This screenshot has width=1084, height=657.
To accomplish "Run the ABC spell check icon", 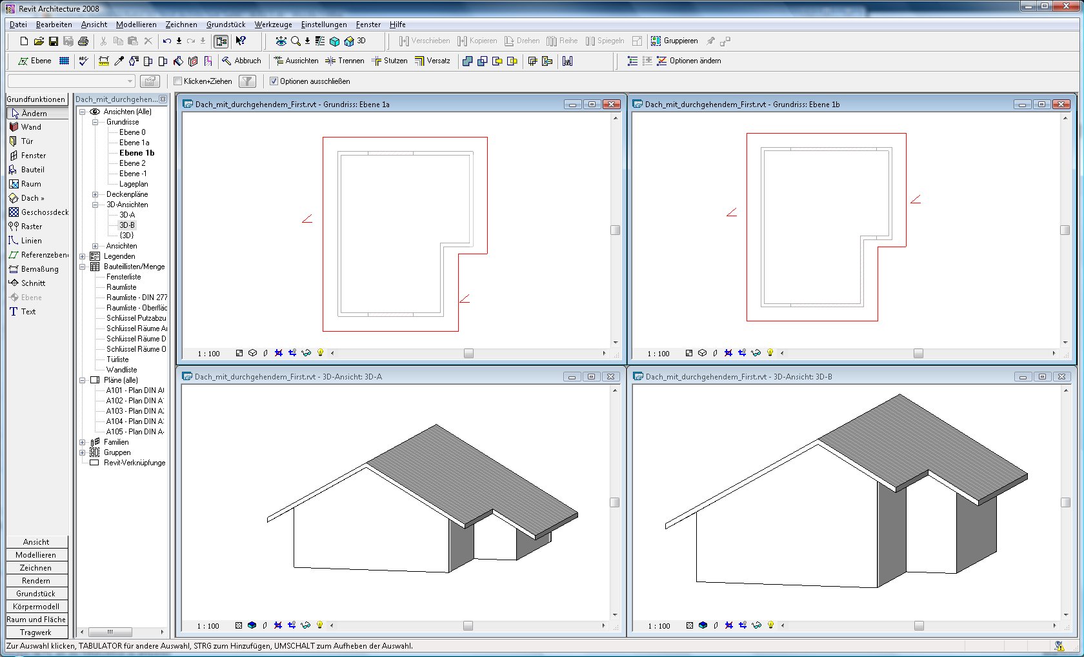I will tap(83, 61).
